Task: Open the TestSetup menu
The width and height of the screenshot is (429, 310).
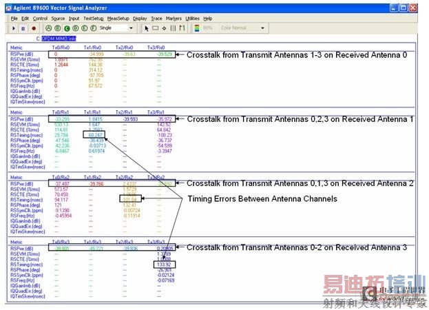Action: (93, 19)
